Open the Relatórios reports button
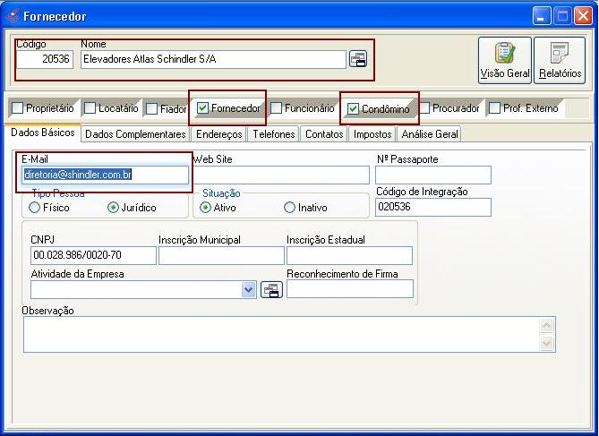 click(560, 60)
